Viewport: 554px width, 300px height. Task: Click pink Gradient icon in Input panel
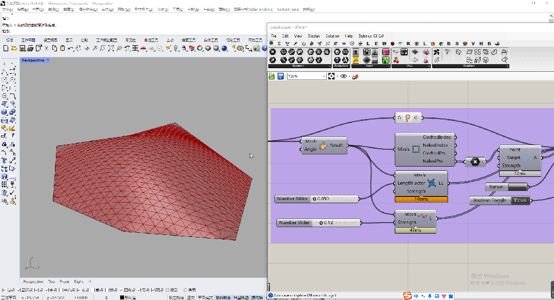tap(385, 52)
